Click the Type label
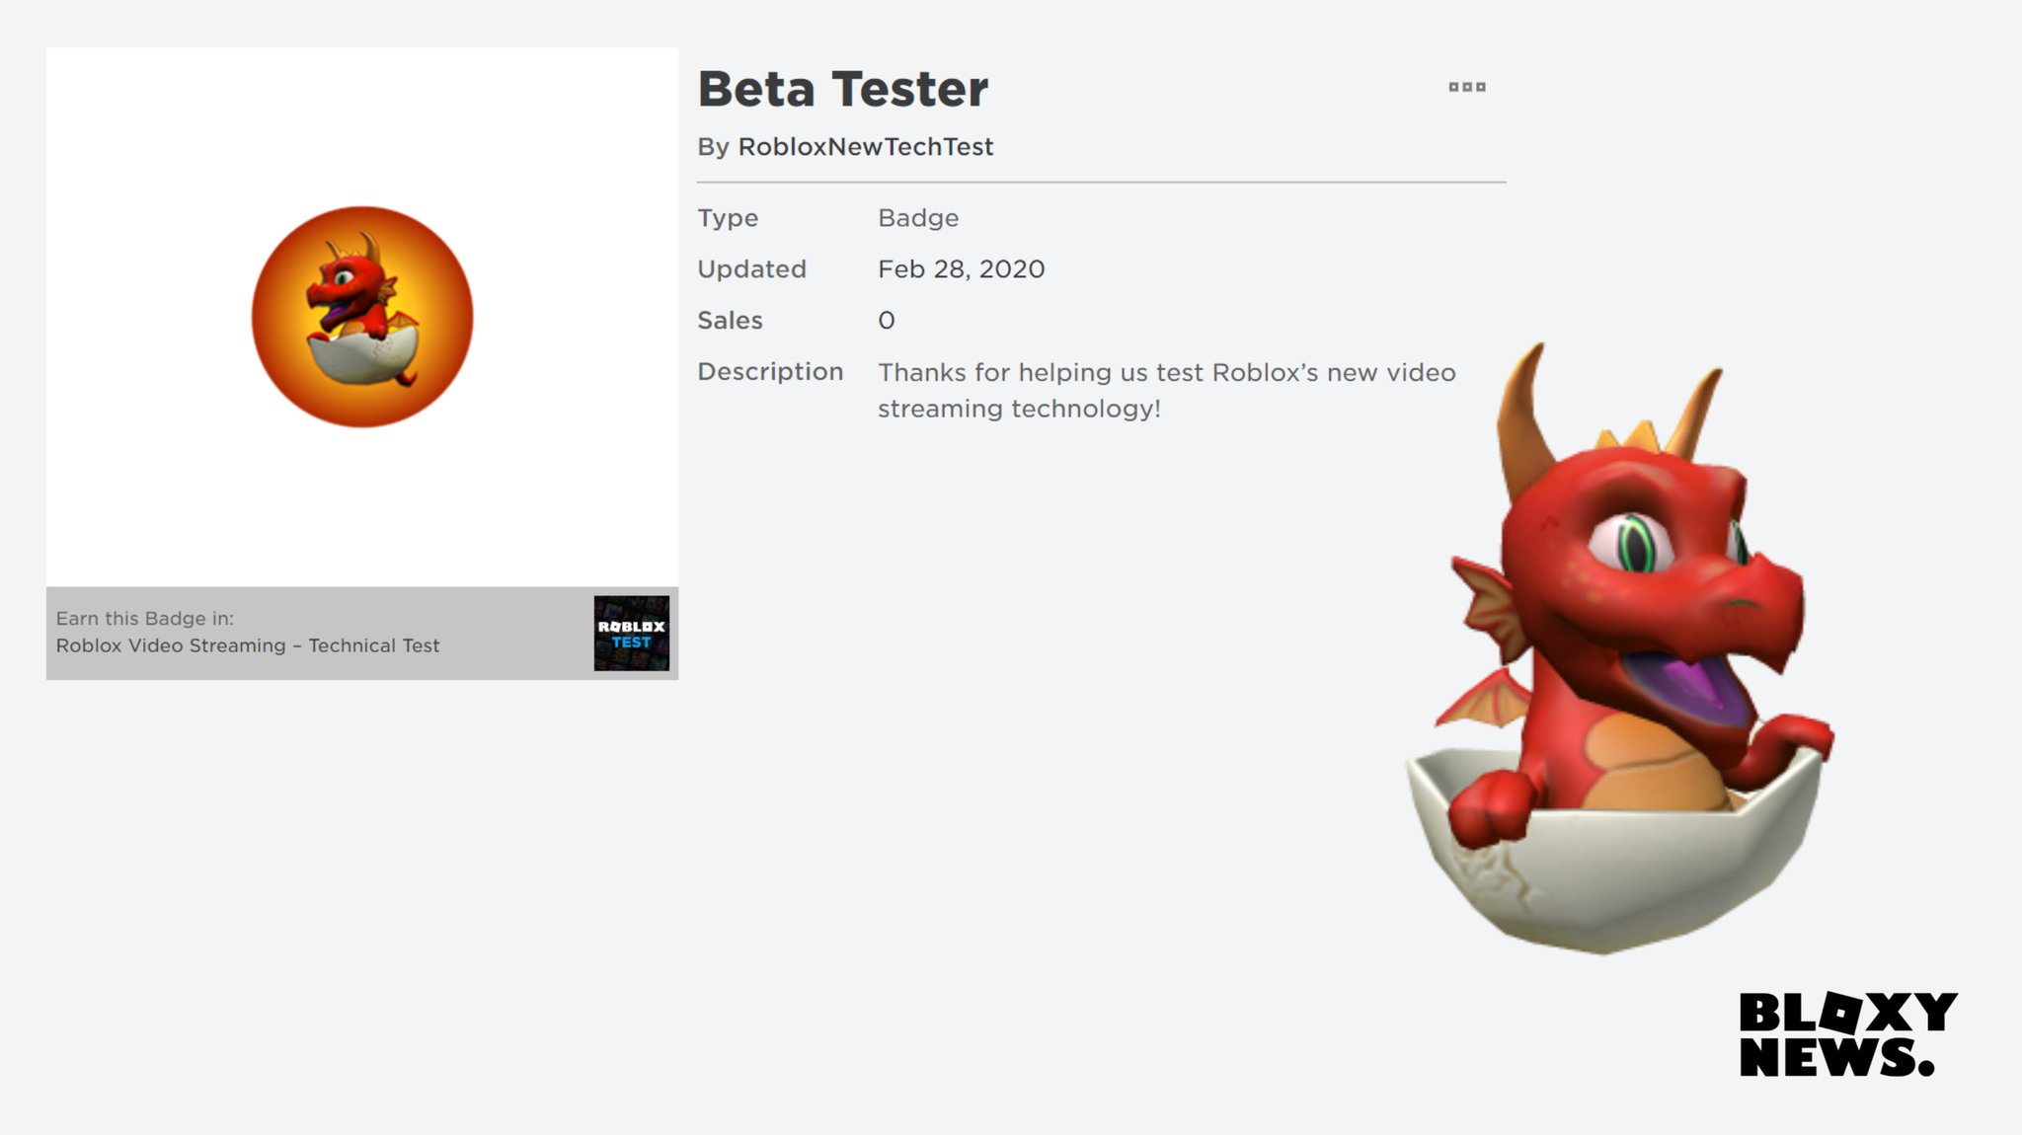Image resolution: width=2022 pixels, height=1135 pixels. coord(728,218)
